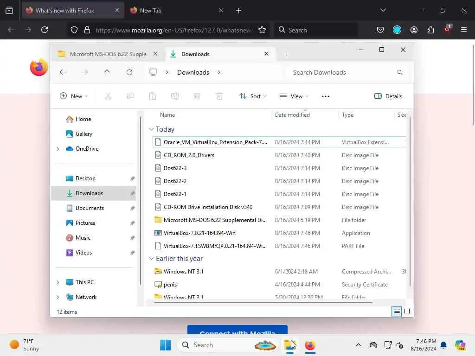Viewport: 475px width, 356px height.
Task: Expand the This PC tree node
Action: (x=58, y=282)
